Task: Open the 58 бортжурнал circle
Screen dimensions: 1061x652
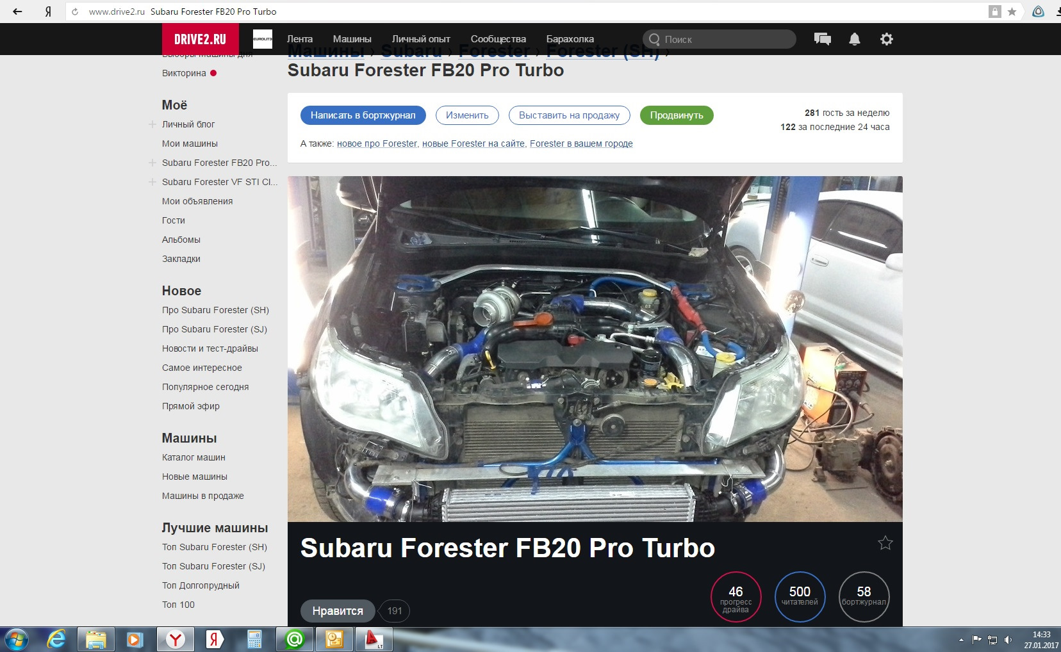Action: tap(864, 597)
